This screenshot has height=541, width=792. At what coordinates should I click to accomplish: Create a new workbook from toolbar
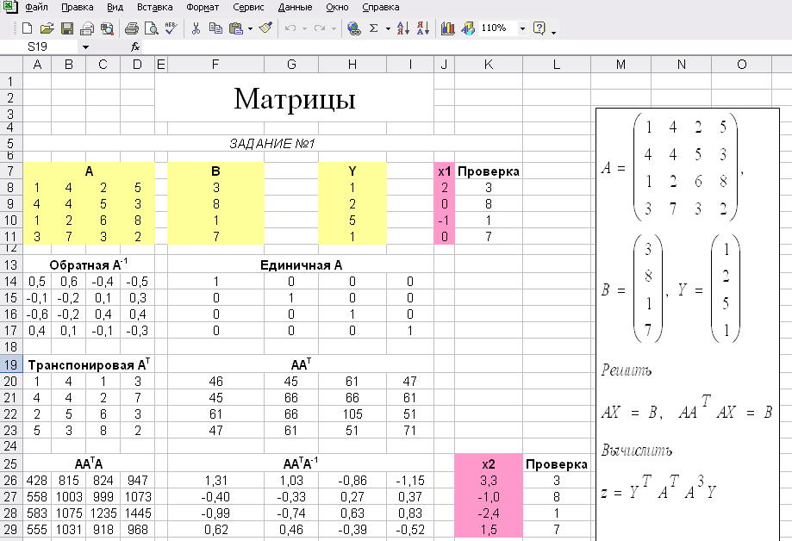28,28
